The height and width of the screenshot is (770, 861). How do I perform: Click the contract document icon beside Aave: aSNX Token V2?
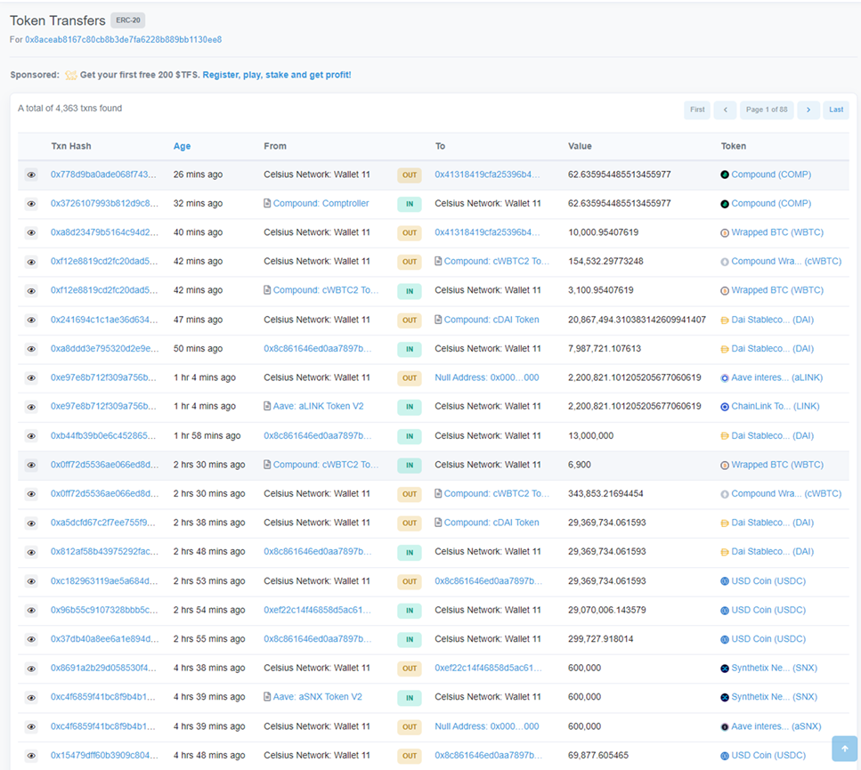(267, 696)
